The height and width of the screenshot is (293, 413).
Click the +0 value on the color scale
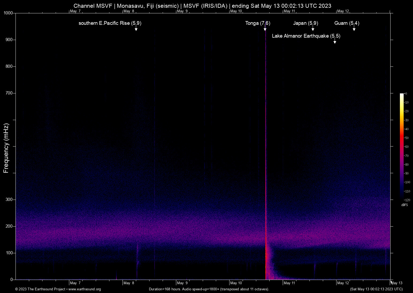(x=405, y=94)
